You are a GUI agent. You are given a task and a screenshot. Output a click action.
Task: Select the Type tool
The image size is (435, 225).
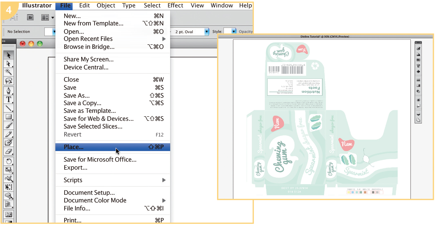pyautogui.click(x=9, y=100)
